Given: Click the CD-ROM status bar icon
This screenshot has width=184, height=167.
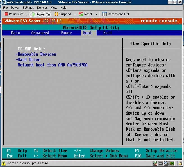Looking at the screenshot, I should [166, 163].
